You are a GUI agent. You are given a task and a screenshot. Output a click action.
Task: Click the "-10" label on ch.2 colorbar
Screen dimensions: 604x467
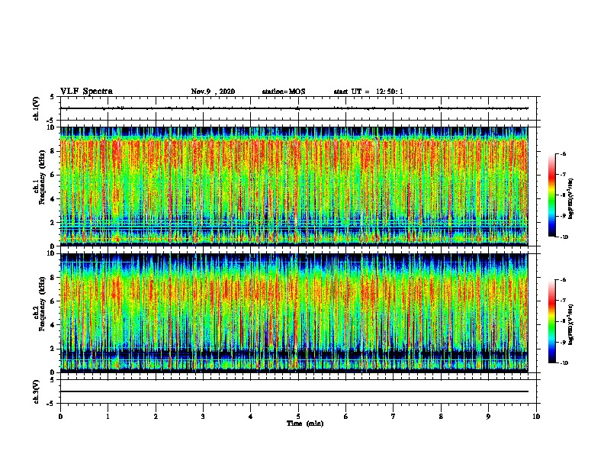click(564, 363)
